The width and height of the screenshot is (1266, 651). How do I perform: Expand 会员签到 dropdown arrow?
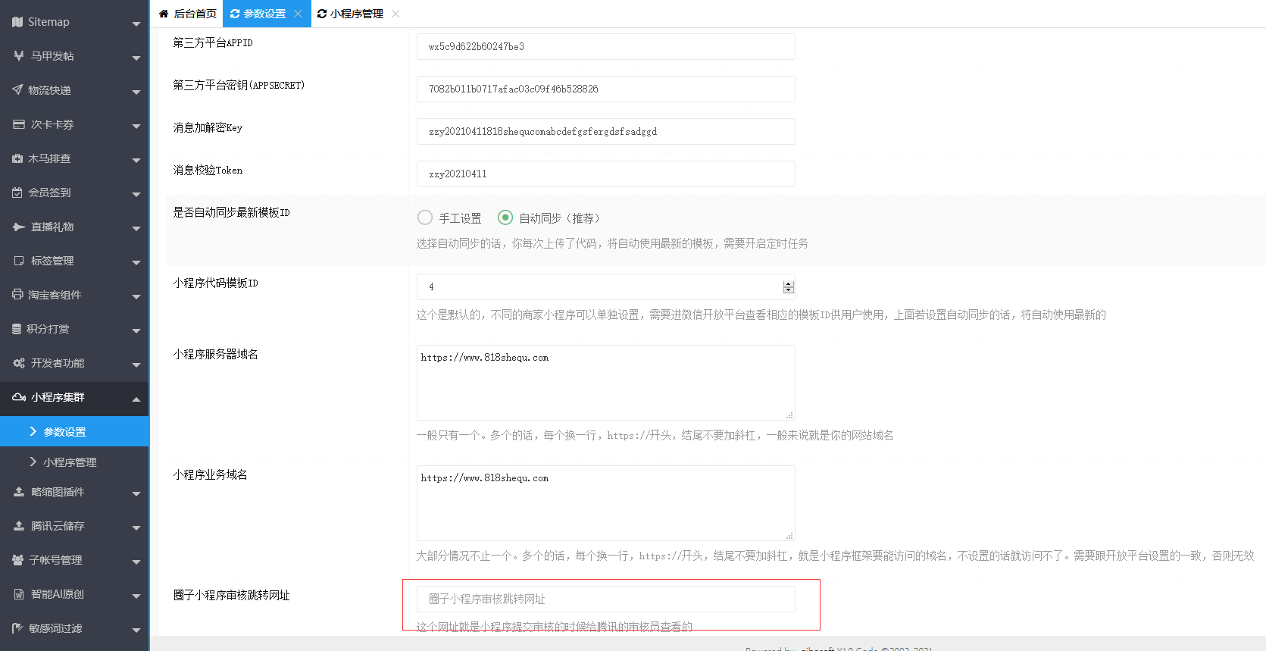(x=136, y=194)
